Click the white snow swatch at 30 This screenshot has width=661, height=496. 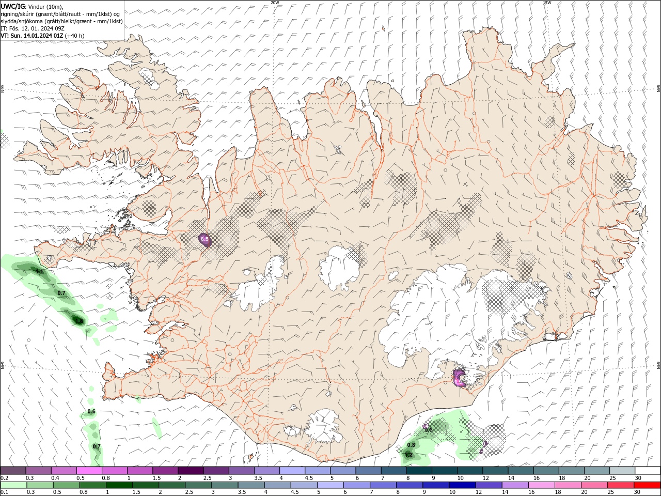click(x=647, y=471)
